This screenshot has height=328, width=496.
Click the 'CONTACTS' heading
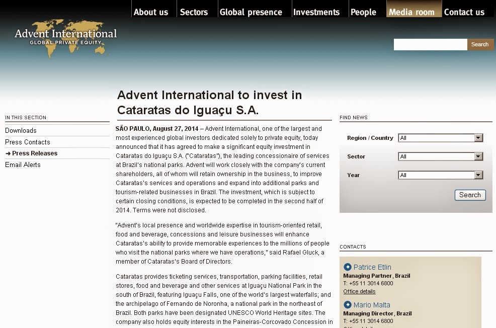click(353, 247)
